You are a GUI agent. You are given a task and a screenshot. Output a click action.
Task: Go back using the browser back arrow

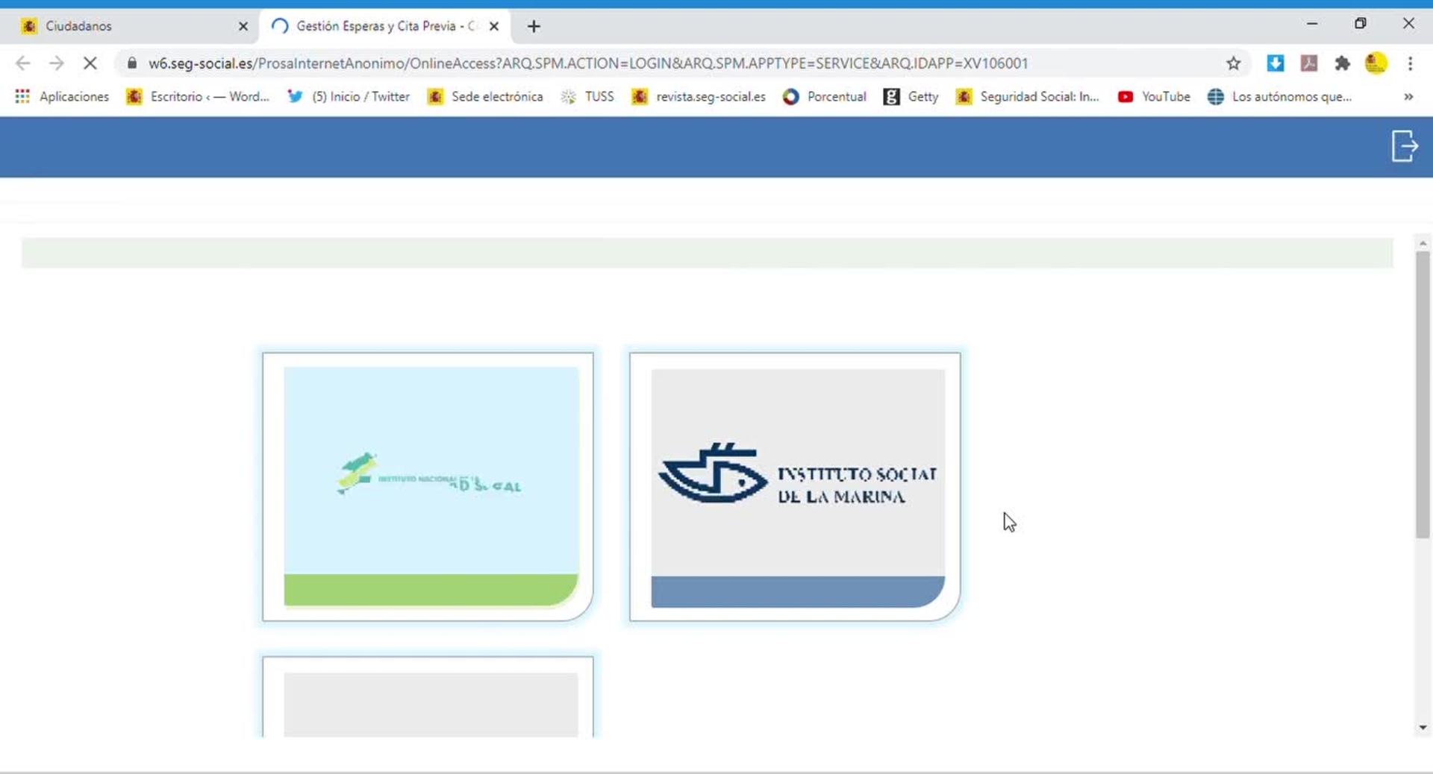click(23, 63)
